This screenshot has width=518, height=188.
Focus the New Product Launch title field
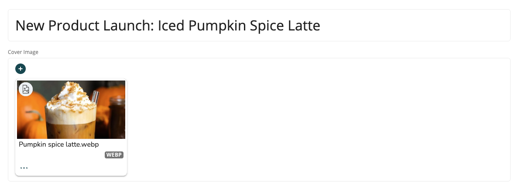393,25
